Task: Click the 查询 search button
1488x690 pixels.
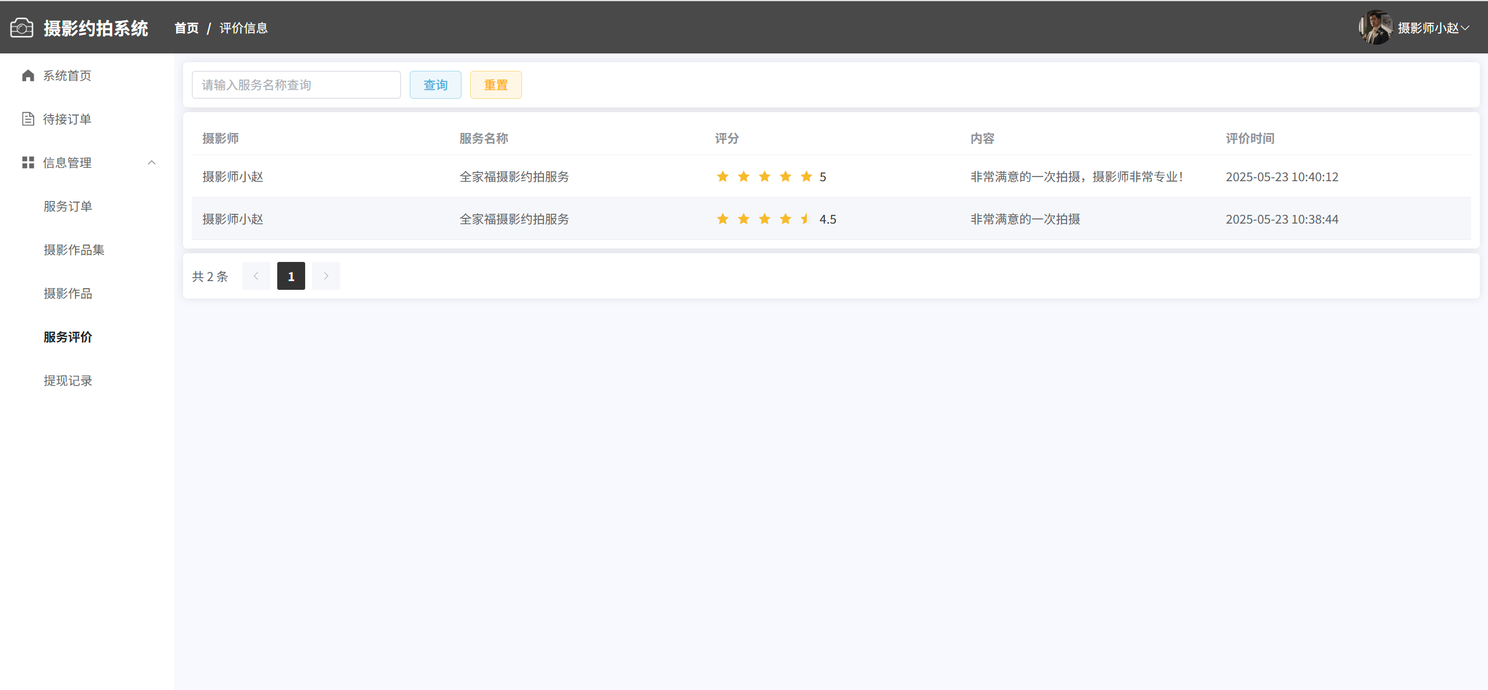Action: 435,85
